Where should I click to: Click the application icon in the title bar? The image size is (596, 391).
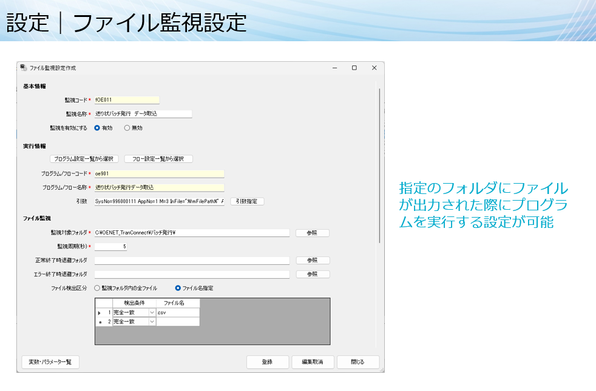pyautogui.click(x=24, y=67)
